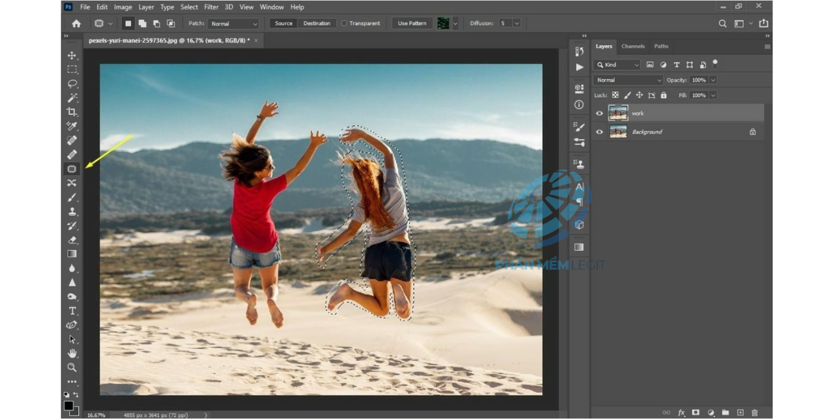Image resolution: width=834 pixels, height=419 pixels.
Task: Switch to the Channels tab
Action: [x=633, y=47]
